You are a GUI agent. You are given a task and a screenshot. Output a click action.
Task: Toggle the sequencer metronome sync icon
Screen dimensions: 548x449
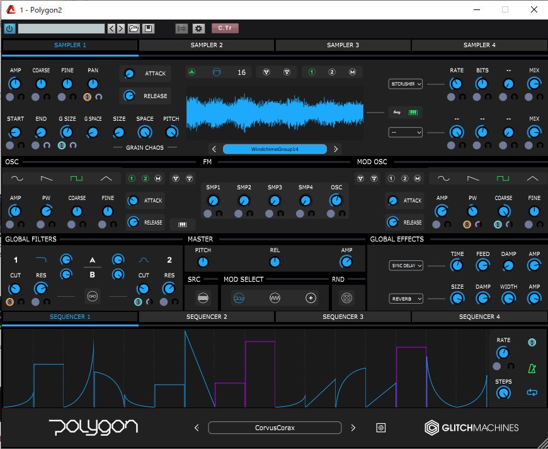pos(532,369)
